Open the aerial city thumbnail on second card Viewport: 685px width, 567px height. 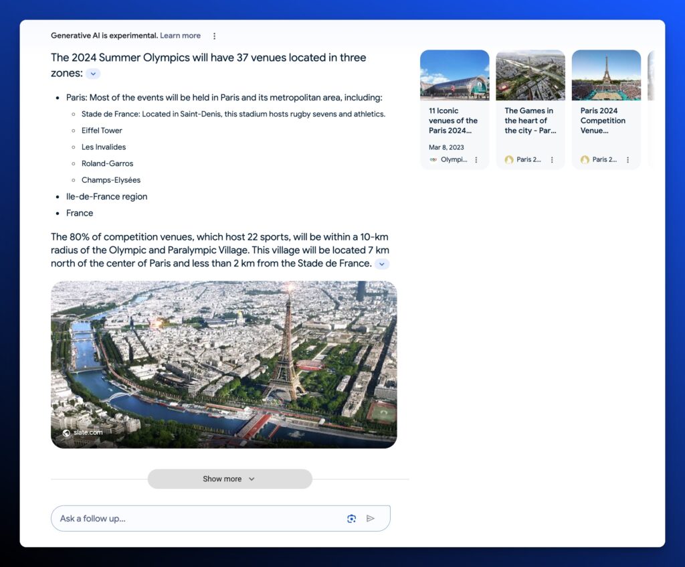(530, 75)
